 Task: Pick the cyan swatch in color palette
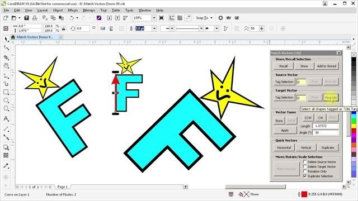click(354, 116)
